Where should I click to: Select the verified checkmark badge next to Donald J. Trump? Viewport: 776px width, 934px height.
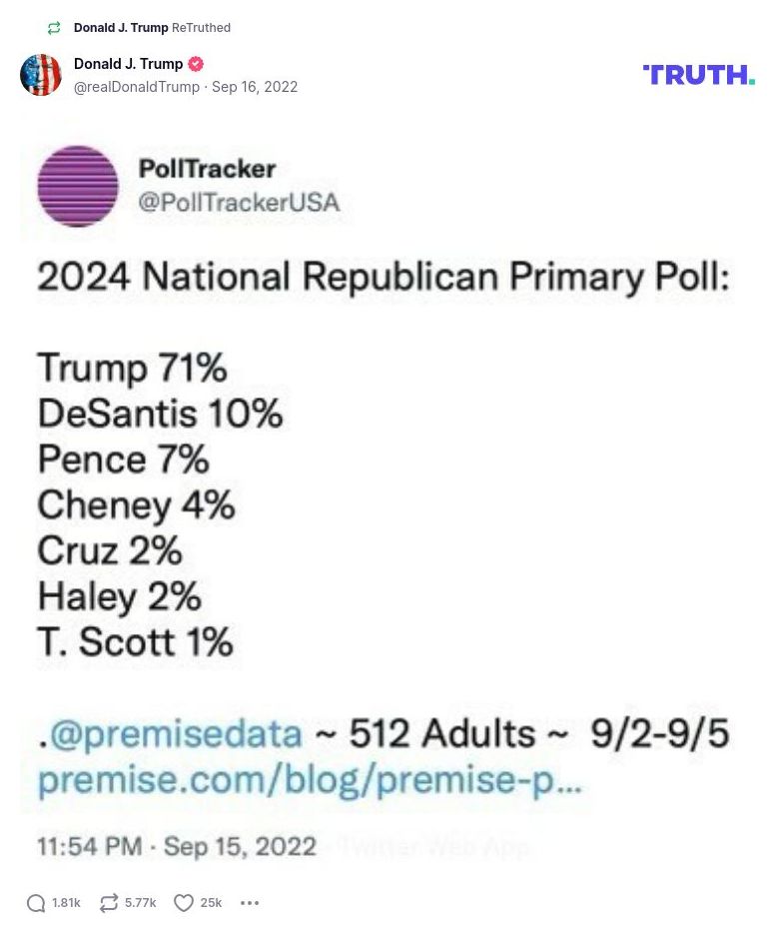tap(195, 63)
